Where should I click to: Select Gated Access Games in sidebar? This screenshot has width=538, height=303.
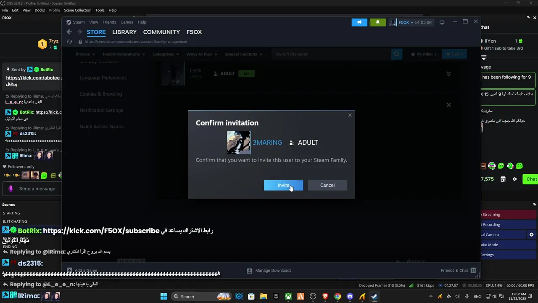pyautogui.click(x=102, y=127)
